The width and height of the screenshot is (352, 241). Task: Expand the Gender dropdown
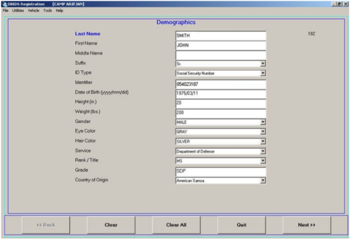(263, 122)
